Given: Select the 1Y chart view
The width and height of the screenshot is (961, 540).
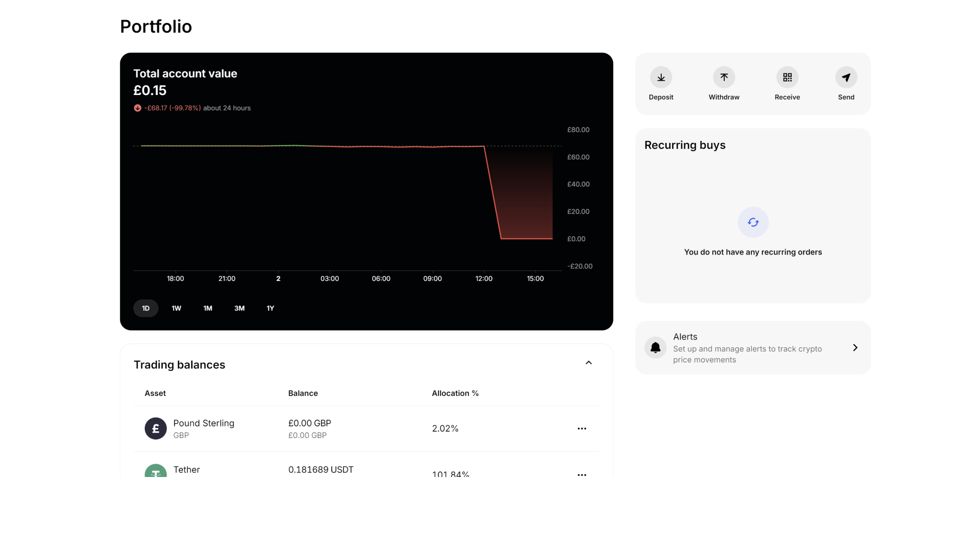Looking at the screenshot, I should [270, 308].
